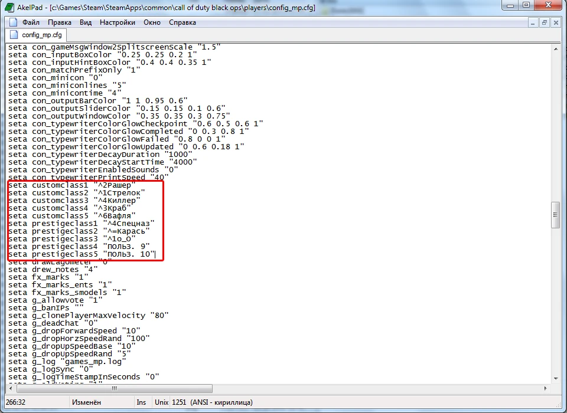Click line seta con_outputSliderColor
567x413 pixels.
(117, 109)
